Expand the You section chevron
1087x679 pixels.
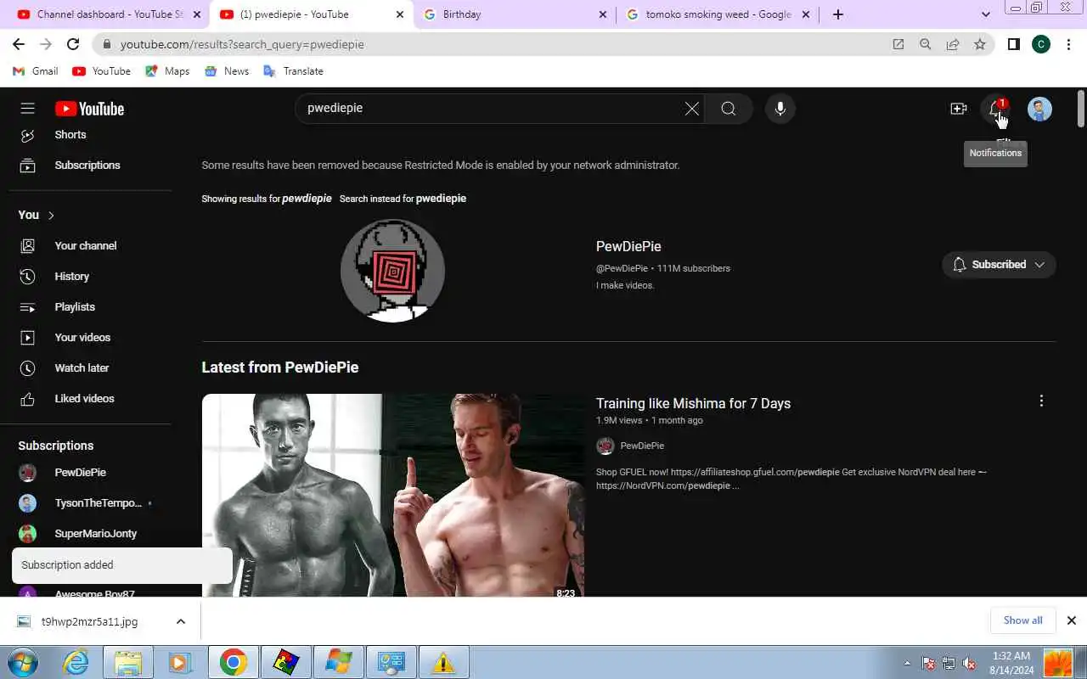point(51,216)
